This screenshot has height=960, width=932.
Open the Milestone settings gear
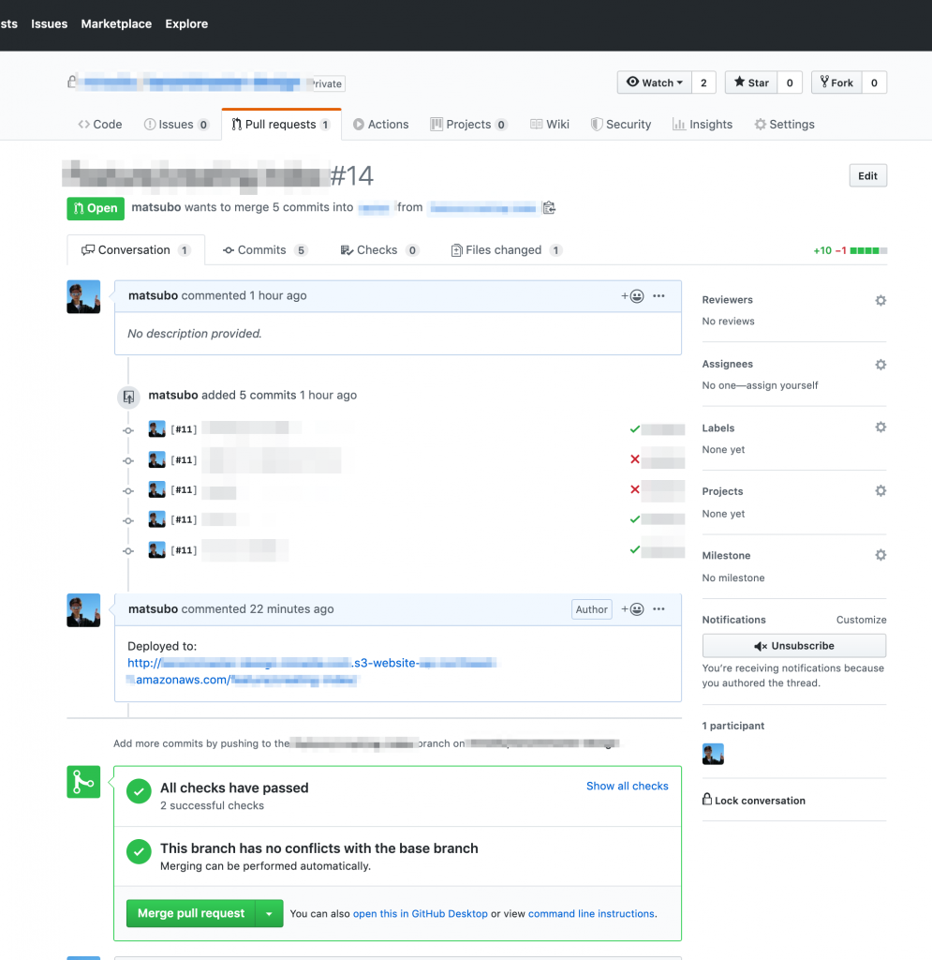pyautogui.click(x=880, y=554)
